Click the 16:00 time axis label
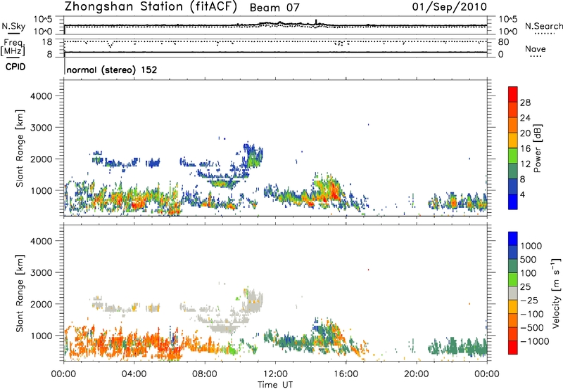Viewport: 563px width, 389px height. tap(346, 374)
